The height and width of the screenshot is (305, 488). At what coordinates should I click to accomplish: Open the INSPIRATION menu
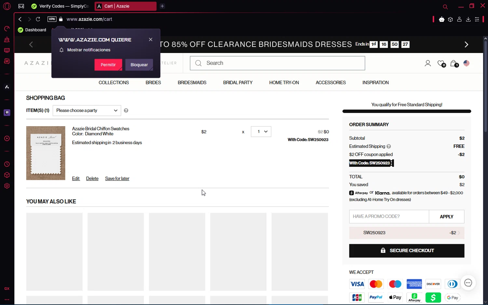(375, 83)
